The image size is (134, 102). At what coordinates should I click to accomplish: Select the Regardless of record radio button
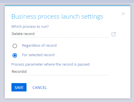coord(15,46)
